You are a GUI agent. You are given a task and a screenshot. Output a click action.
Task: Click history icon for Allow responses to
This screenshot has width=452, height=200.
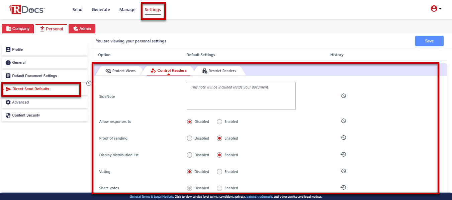(343, 121)
